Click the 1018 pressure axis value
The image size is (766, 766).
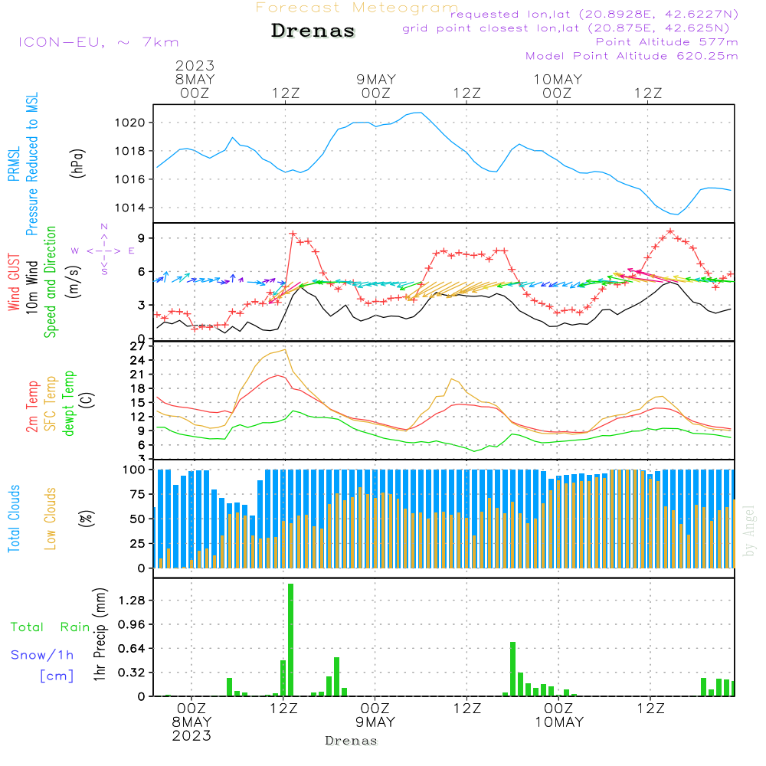(x=130, y=151)
